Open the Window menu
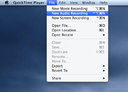128x92 pixels. pos(89,3)
